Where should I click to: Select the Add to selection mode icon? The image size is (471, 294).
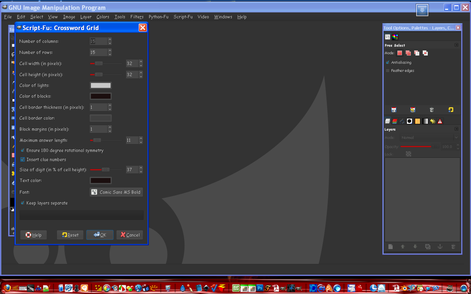[408, 53]
